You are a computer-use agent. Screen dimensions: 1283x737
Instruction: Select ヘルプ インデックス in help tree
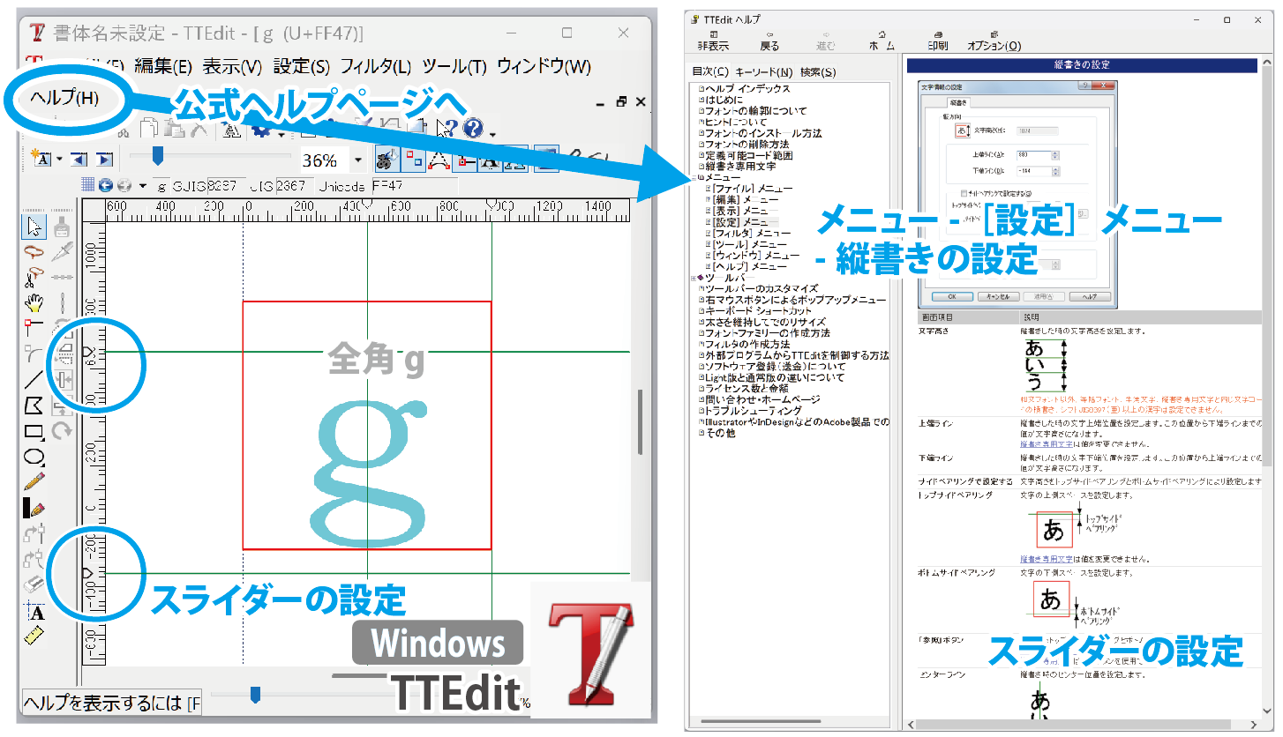coord(747,89)
